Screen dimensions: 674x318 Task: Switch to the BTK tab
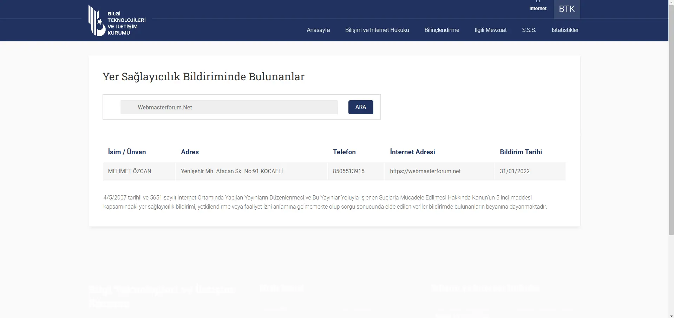coord(567,9)
